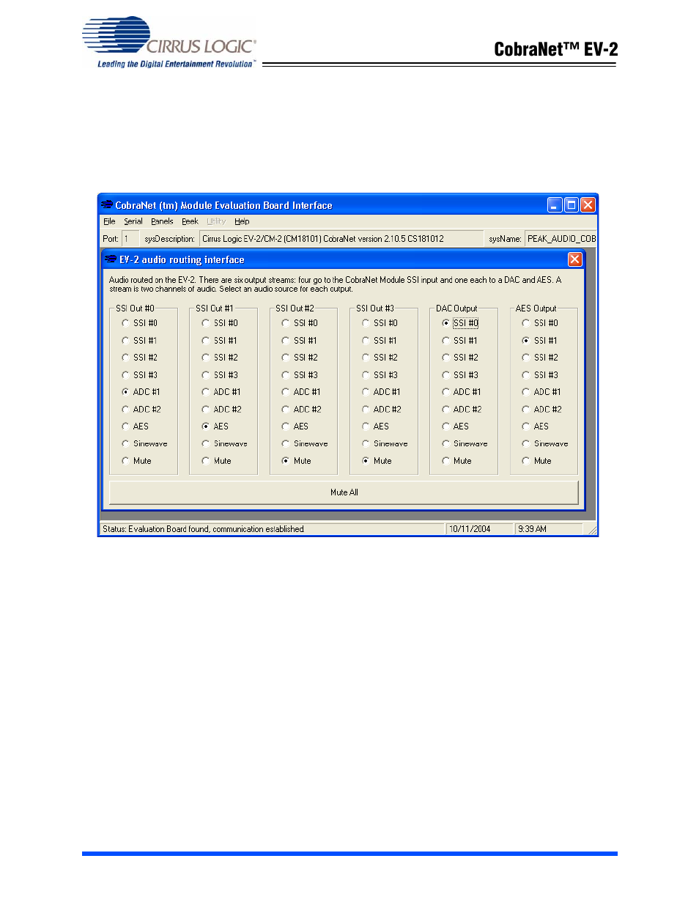This screenshot has height=905, width=699.
Task: Click the sysName field
Action: 561,239
